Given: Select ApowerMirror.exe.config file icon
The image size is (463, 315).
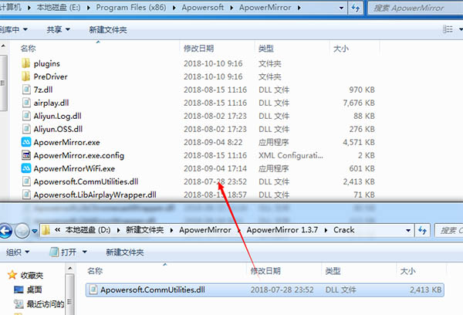Looking at the screenshot, I should click(x=27, y=155).
